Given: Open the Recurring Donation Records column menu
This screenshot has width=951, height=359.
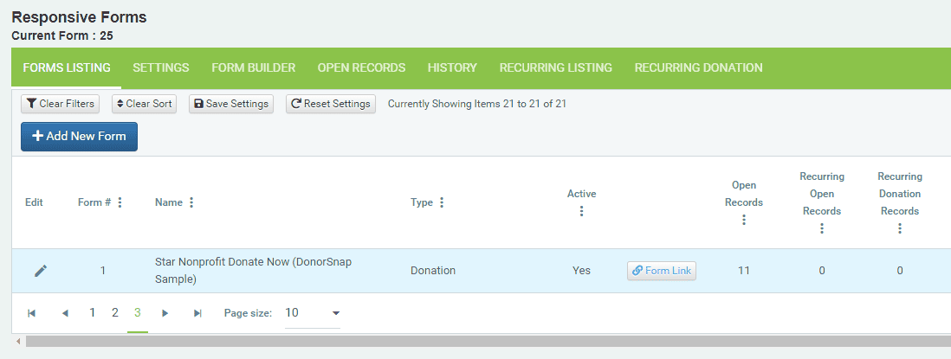Looking at the screenshot, I should tap(900, 228).
